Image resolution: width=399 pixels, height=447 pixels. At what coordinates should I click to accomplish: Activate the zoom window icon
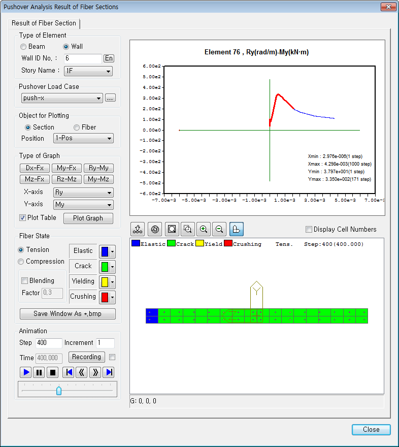[x=188, y=229]
